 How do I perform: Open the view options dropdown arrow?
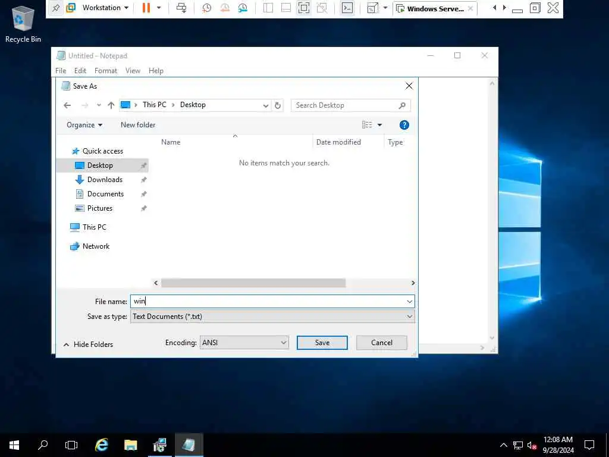tap(379, 125)
